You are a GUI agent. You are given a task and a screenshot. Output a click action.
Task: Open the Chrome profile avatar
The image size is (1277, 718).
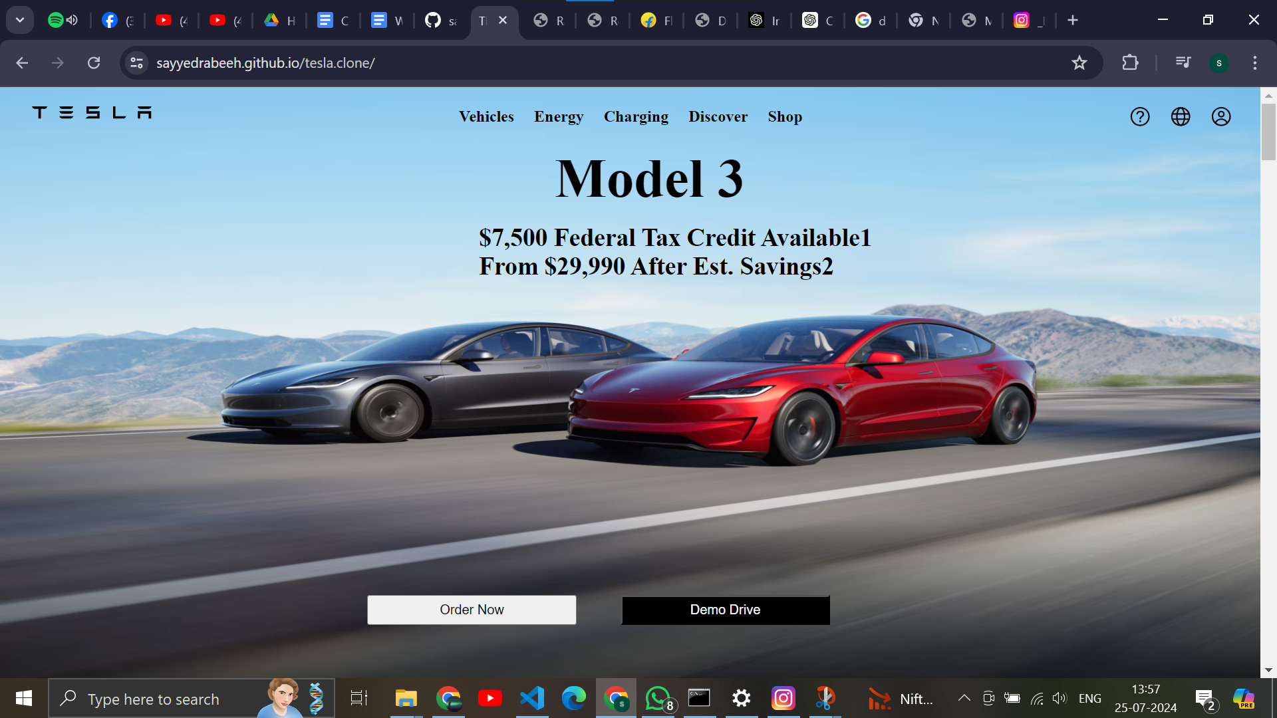coord(1219,62)
